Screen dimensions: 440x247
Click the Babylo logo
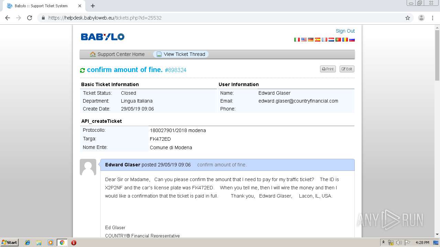(102, 37)
